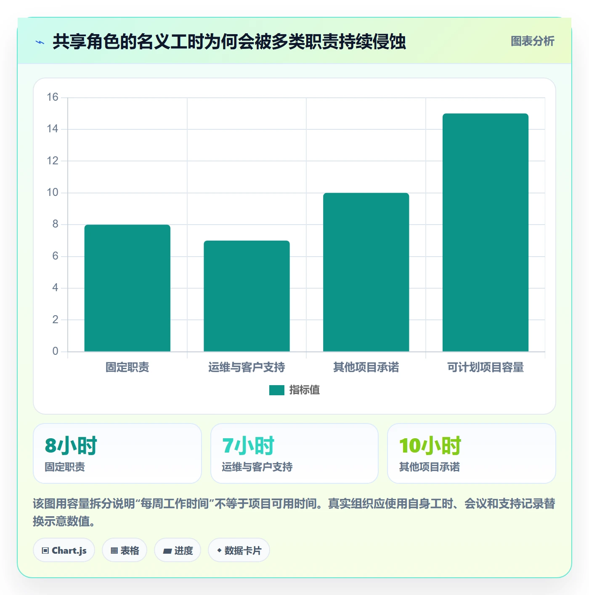Screen dimensions: 589x595
Task: Click the 运维与客户支持 axis label under the chart
Action: pyautogui.click(x=247, y=367)
